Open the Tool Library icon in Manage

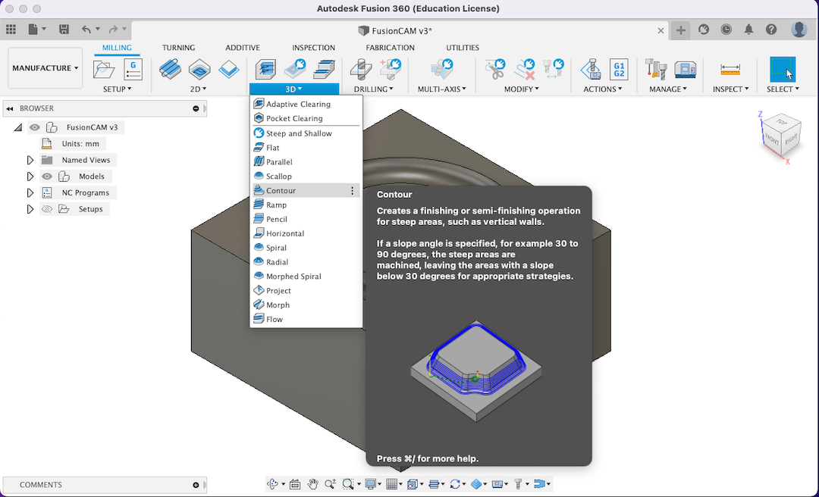point(656,70)
